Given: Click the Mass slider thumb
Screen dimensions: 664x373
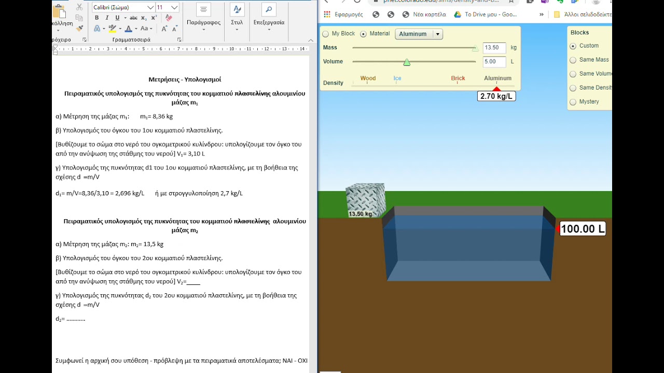Looking at the screenshot, I should (475, 48).
